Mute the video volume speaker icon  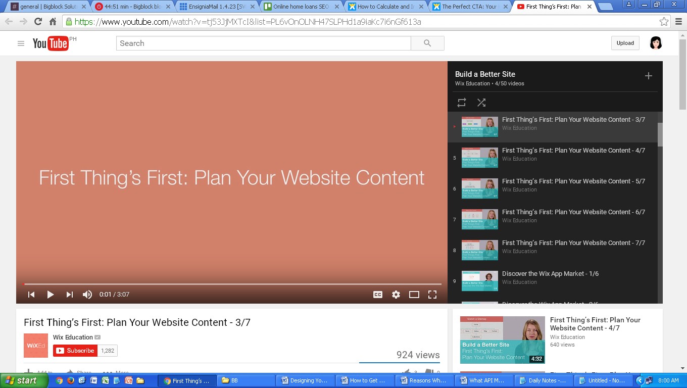[87, 295]
